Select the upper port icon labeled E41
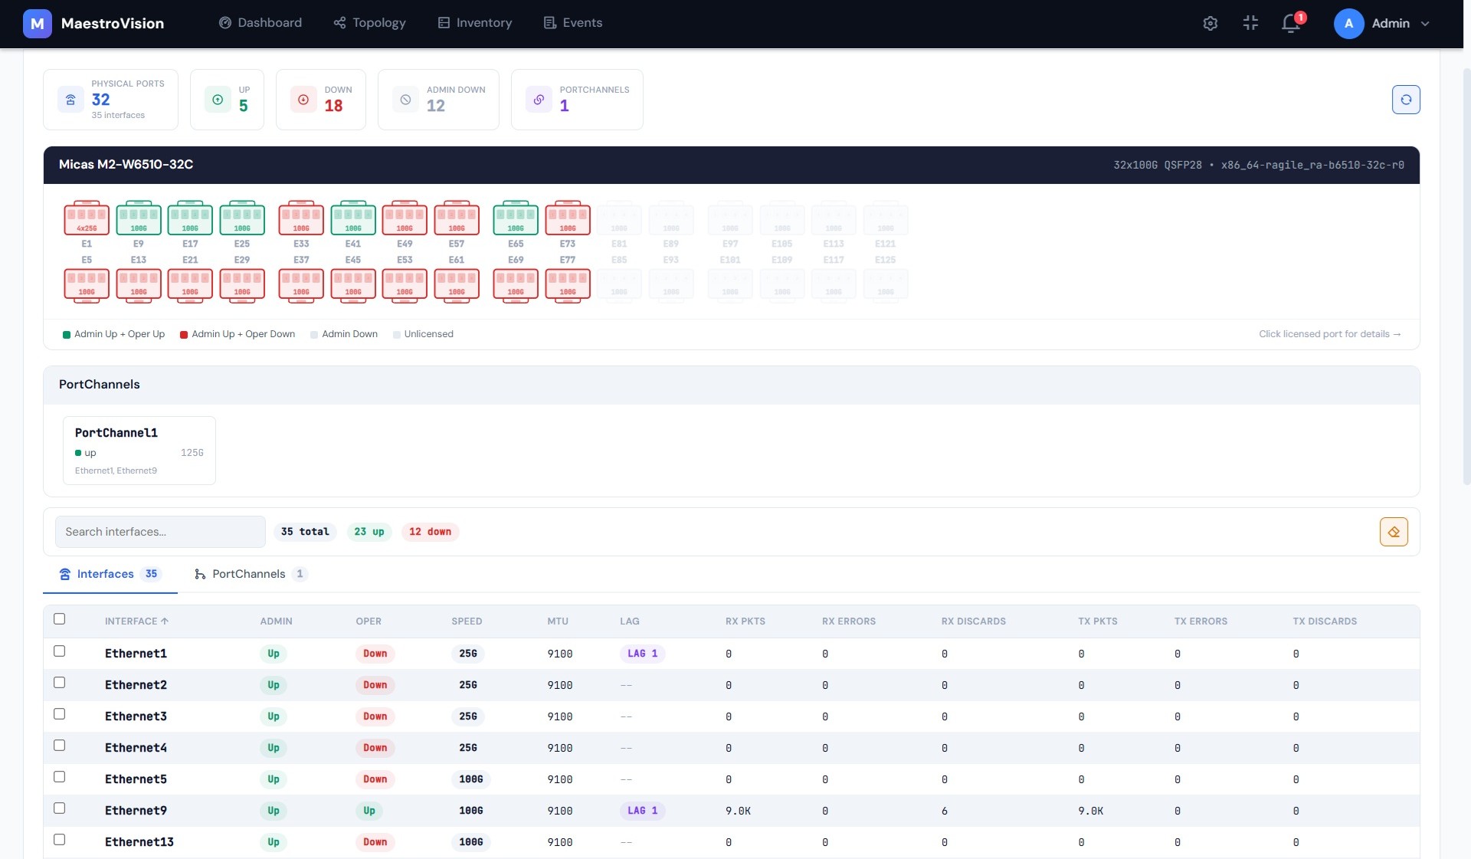This screenshot has width=1471, height=859. click(353, 218)
